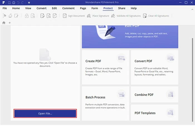
Task: Add a new tab with plus icon
Action: pyautogui.click(x=9, y=23)
